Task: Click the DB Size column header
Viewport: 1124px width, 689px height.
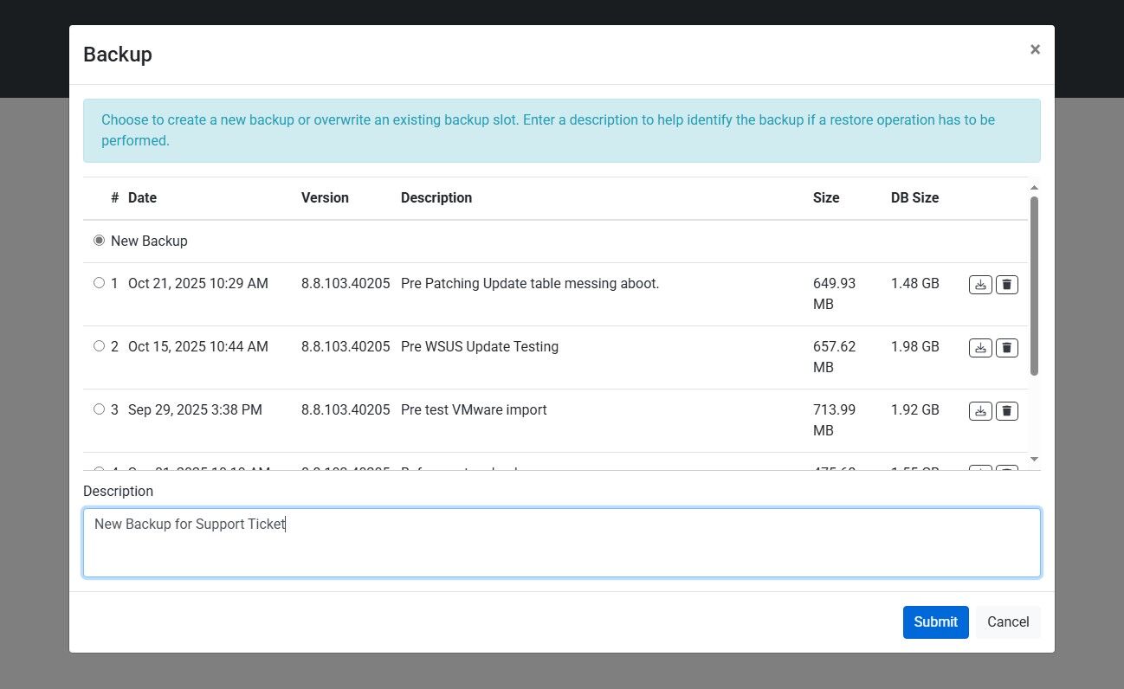Action: 914,197
